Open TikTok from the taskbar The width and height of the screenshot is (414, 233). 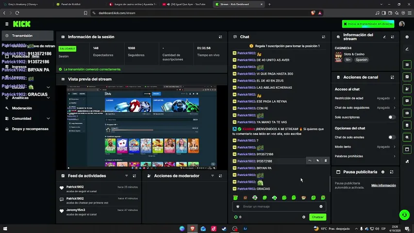[x=214, y=229]
